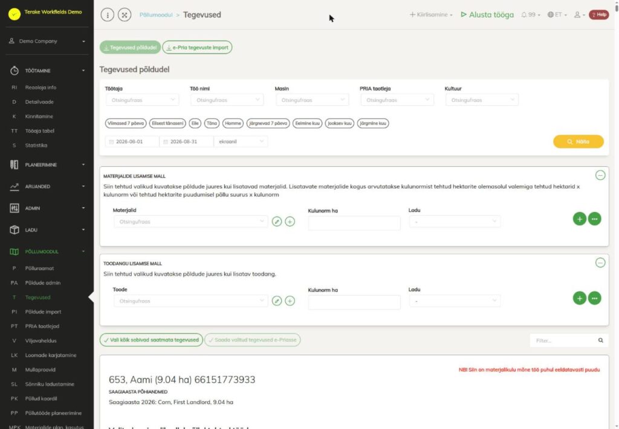Edit the selected Toode with pencil icon
The height and width of the screenshot is (429, 619).
coord(277,301)
